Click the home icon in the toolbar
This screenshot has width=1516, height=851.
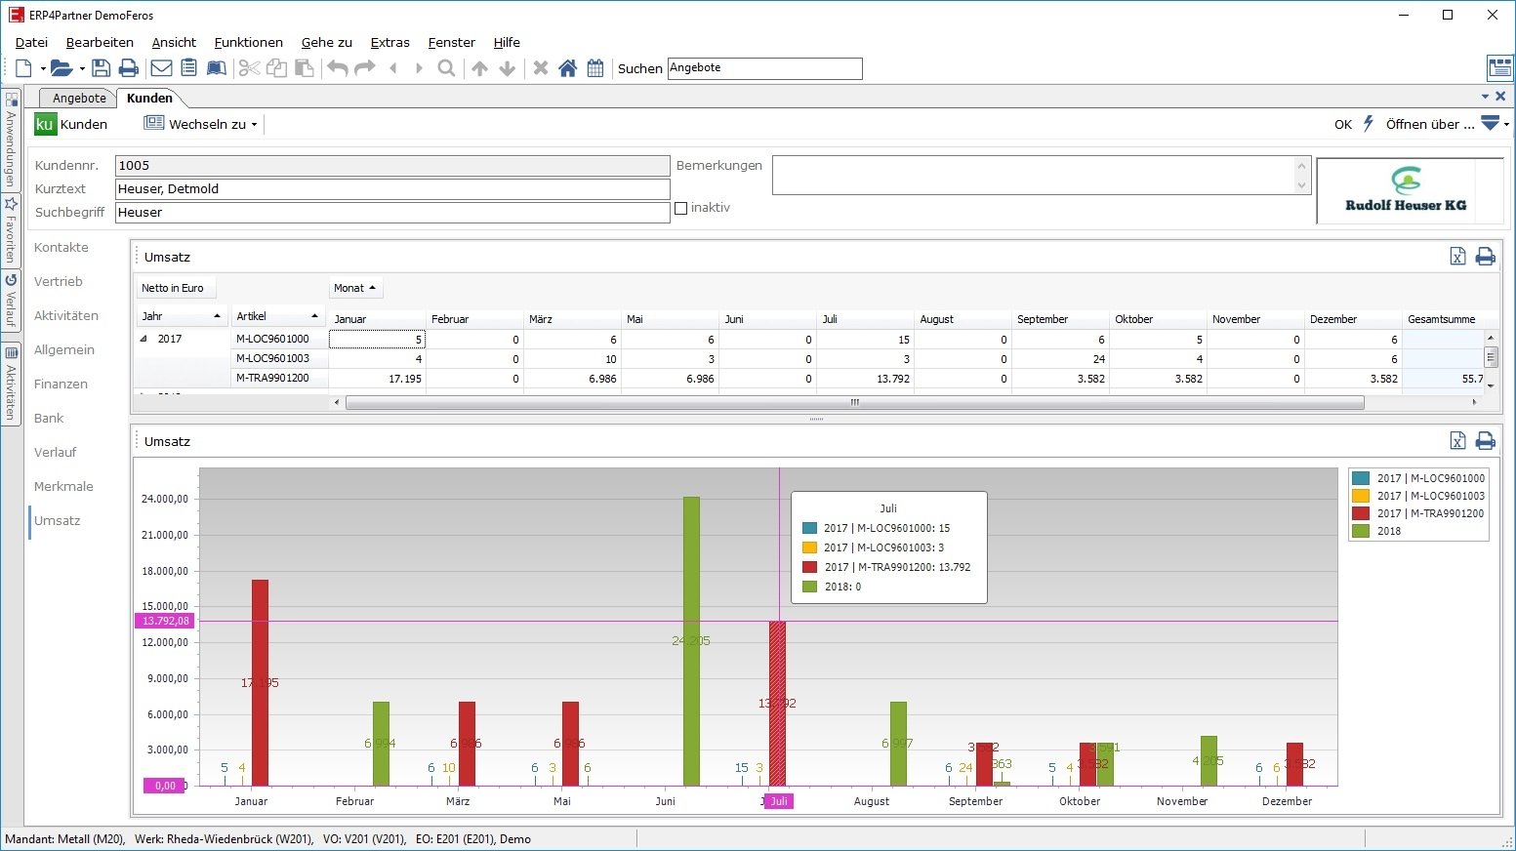click(x=567, y=68)
